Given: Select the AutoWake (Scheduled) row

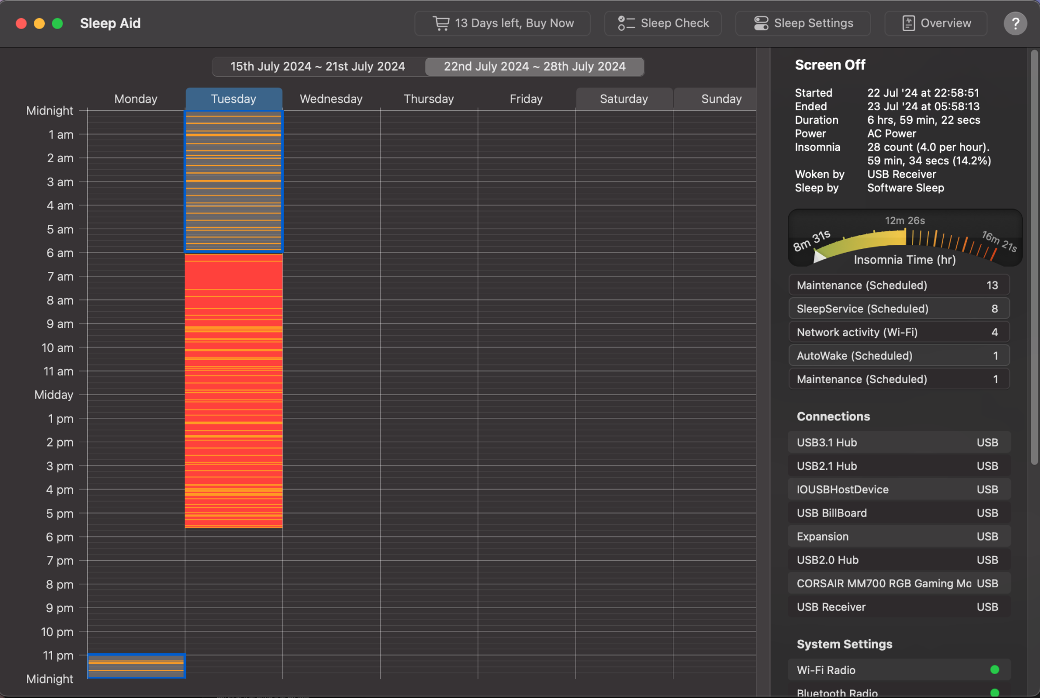Looking at the screenshot, I should (899, 355).
